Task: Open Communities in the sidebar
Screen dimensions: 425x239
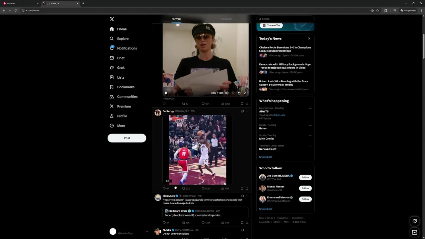Action: [124, 97]
